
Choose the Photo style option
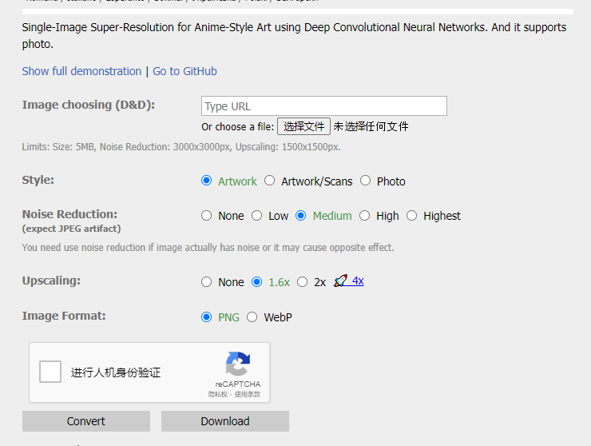(366, 181)
